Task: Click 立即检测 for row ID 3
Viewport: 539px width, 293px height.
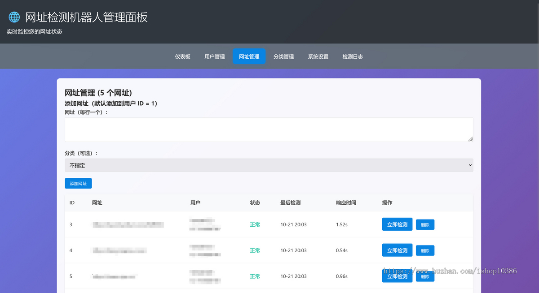Action: click(x=398, y=224)
